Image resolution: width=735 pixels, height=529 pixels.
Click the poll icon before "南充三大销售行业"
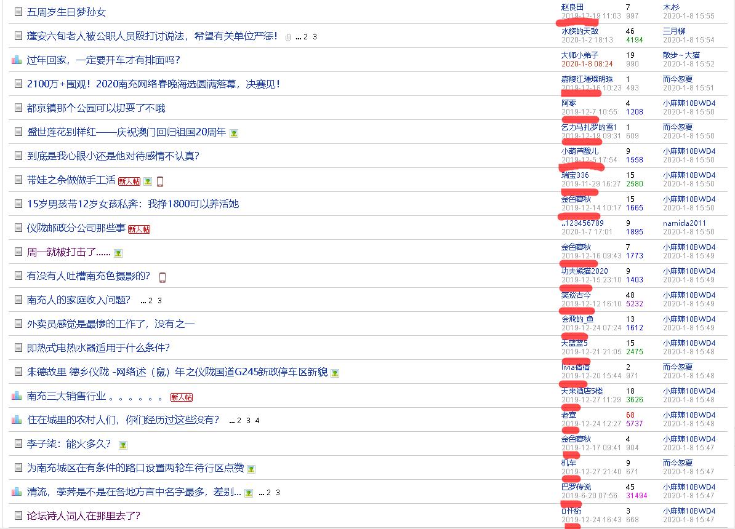17,396
